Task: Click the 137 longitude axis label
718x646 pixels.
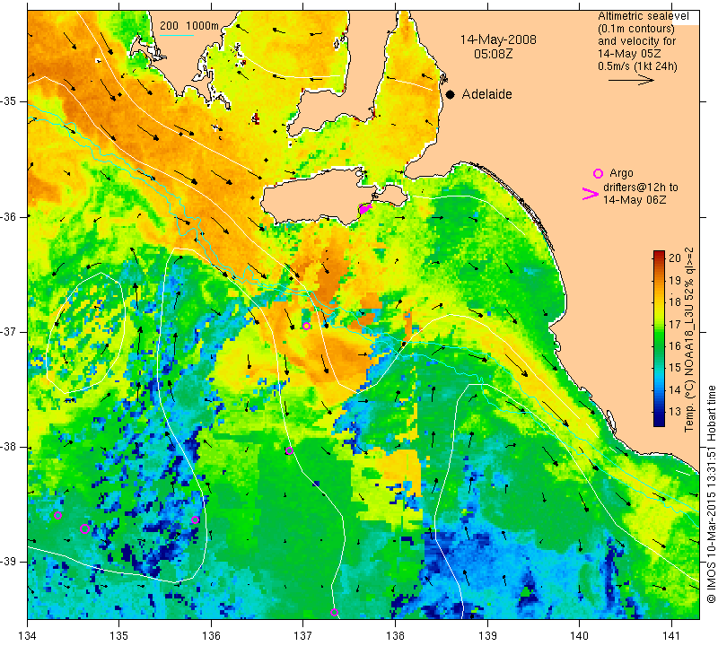Action: click(303, 635)
